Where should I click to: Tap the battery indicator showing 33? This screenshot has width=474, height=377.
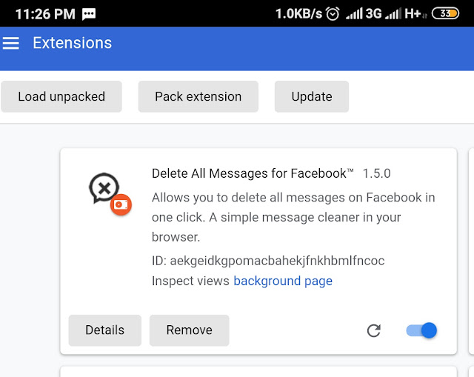(445, 13)
